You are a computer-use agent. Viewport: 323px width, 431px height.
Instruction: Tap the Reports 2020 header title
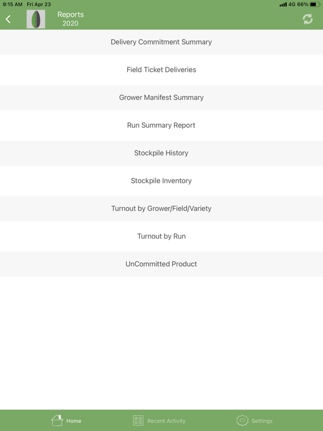click(x=71, y=19)
